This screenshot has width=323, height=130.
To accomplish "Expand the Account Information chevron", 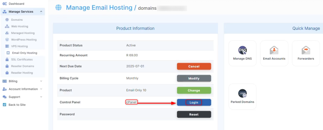I will pos(41,89).
